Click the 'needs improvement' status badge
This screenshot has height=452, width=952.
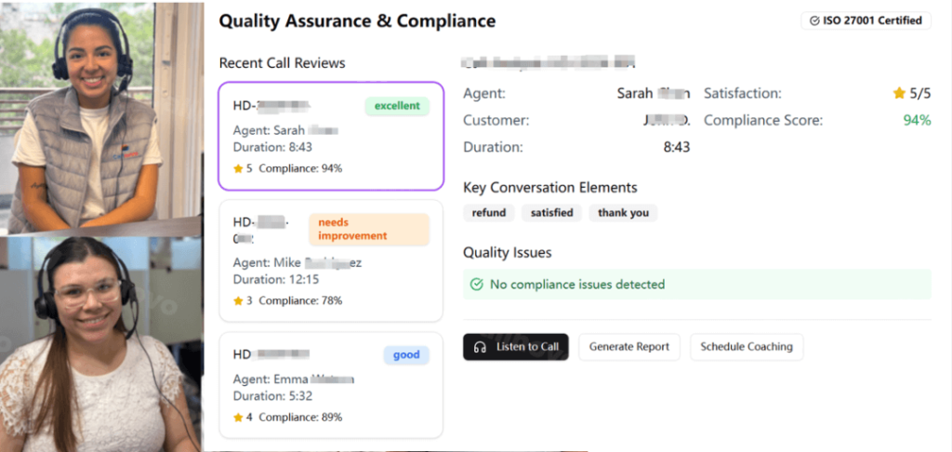(368, 229)
